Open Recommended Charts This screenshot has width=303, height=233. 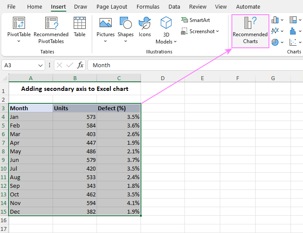tap(250, 31)
